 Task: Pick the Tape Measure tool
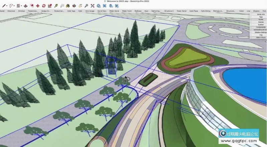pyautogui.click(x=56, y=6)
